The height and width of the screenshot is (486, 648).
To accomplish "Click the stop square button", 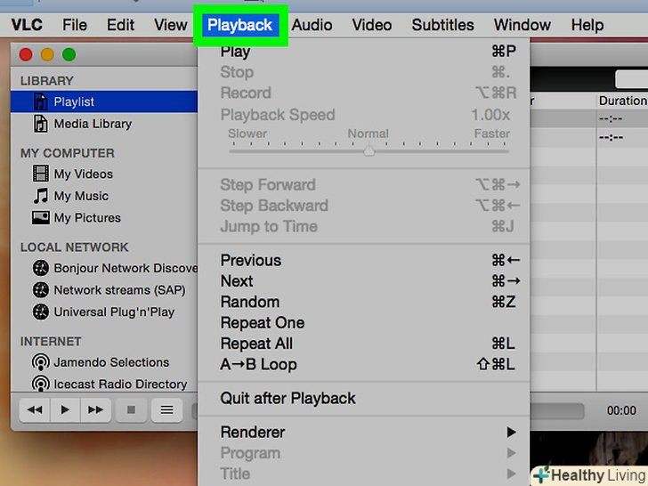I will pos(131,409).
